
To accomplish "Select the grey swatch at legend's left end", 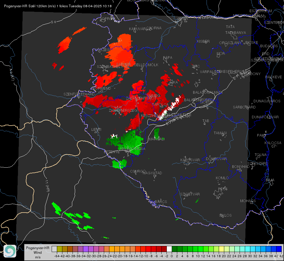I will click(x=54, y=249).
